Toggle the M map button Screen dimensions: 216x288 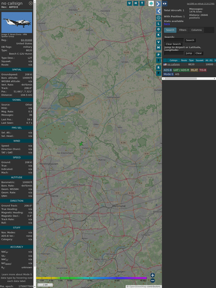[158, 48]
